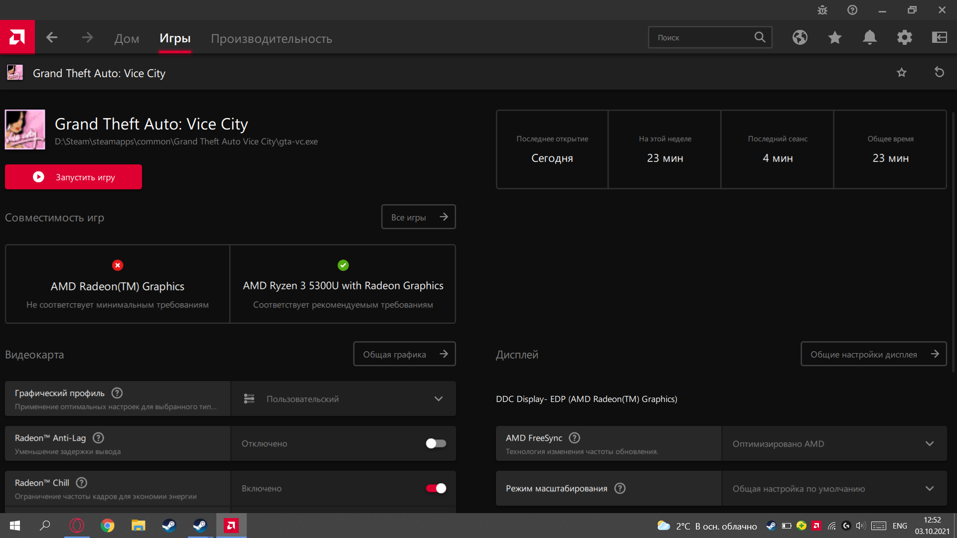Open Общая графика settings
This screenshot has width=957, height=538.
pos(405,354)
